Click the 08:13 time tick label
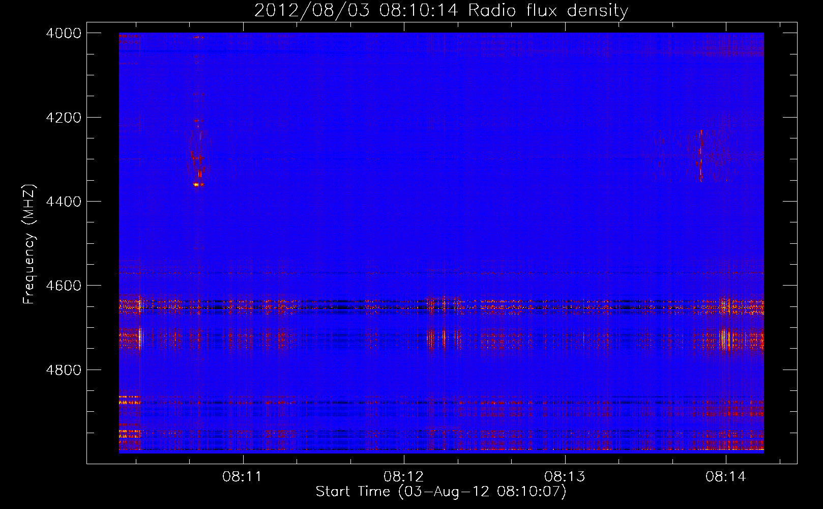 pyautogui.click(x=564, y=477)
